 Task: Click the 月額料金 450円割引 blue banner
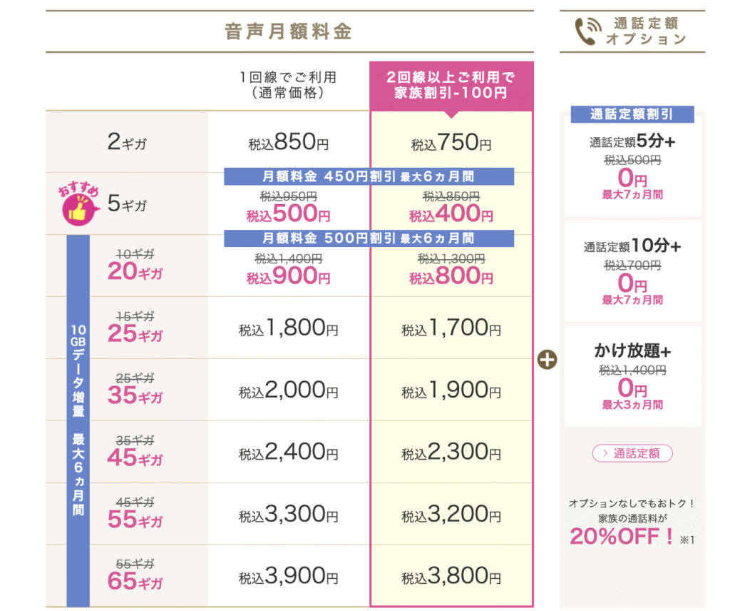(x=369, y=176)
